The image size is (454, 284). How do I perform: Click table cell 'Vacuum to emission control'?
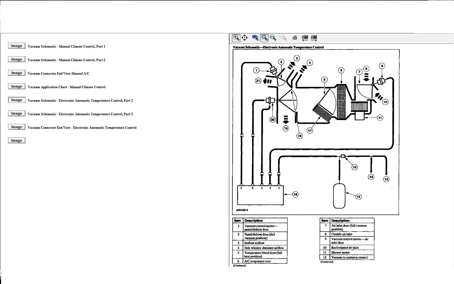pyautogui.click(x=352, y=257)
